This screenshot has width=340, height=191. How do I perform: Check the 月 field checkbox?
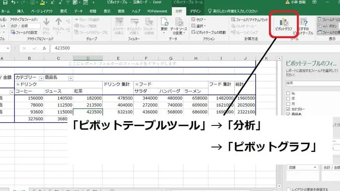tap(288, 104)
